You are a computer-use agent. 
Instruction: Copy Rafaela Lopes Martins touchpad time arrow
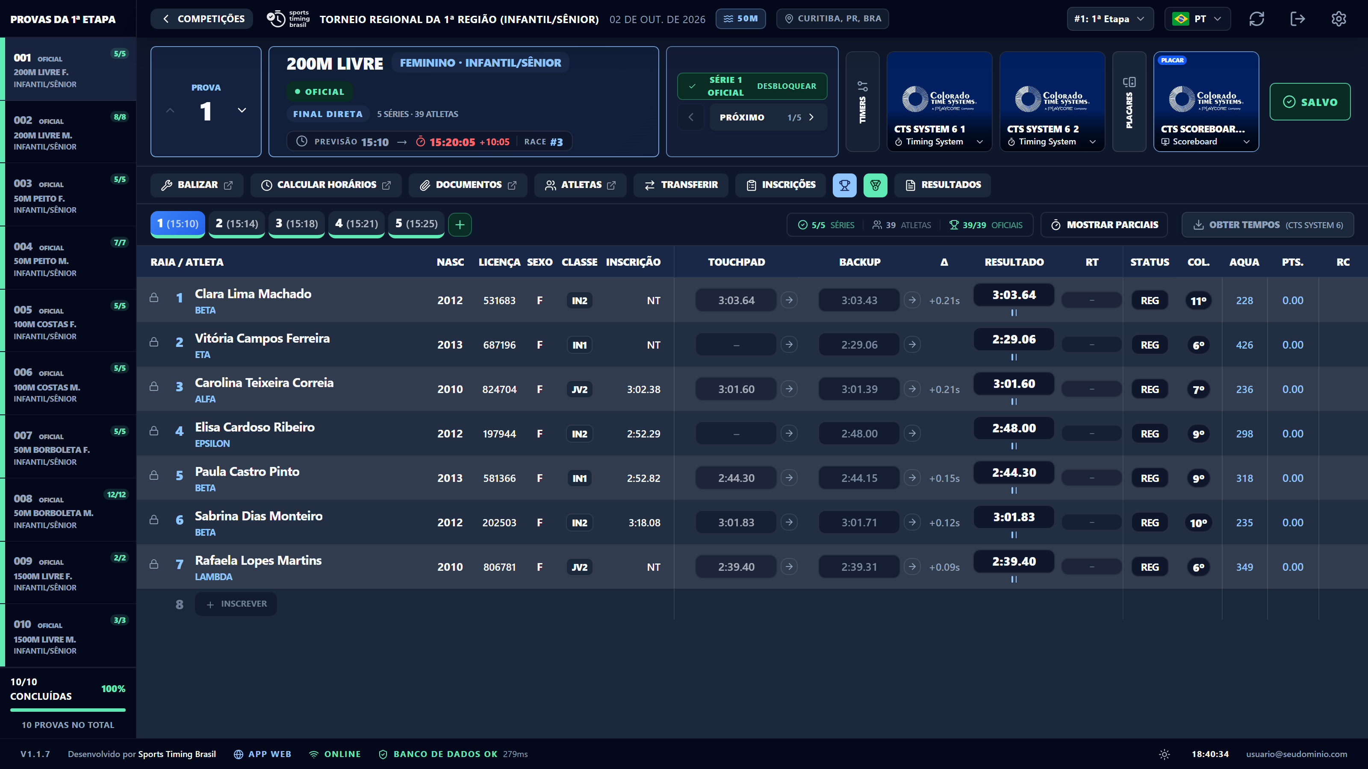pos(789,566)
